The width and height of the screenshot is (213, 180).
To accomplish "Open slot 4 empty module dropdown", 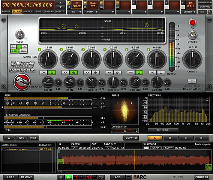I will point(123,12).
